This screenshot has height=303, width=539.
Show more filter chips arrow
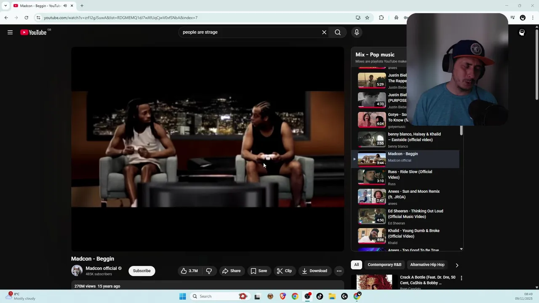coord(457,265)
